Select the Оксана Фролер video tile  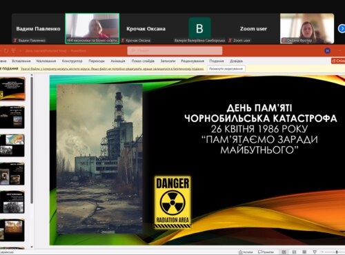tap(307, 28)
